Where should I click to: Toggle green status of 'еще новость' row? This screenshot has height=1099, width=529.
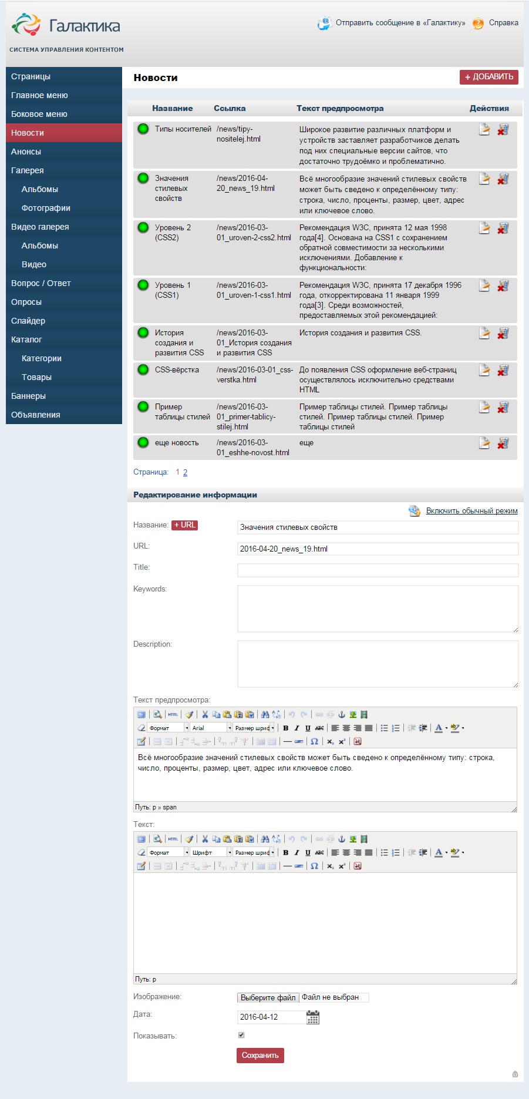pos(143,442)
